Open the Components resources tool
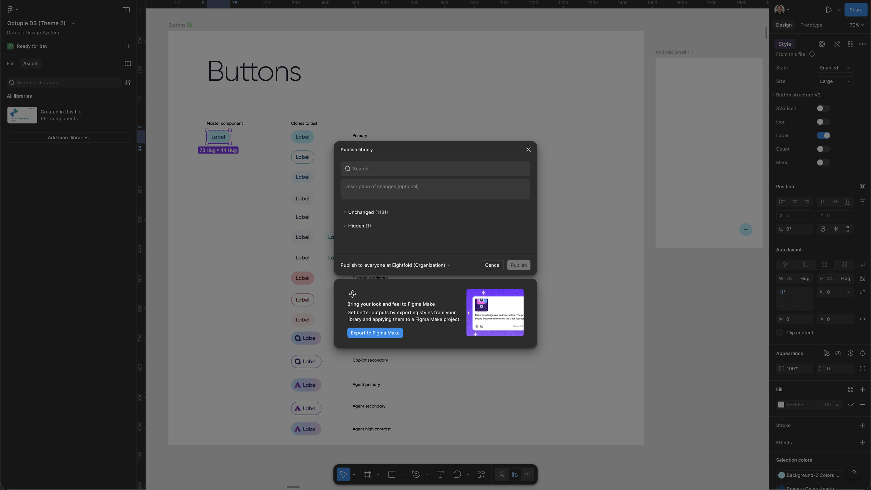Viewport: 871px width, 490px height. coord(481,474)
